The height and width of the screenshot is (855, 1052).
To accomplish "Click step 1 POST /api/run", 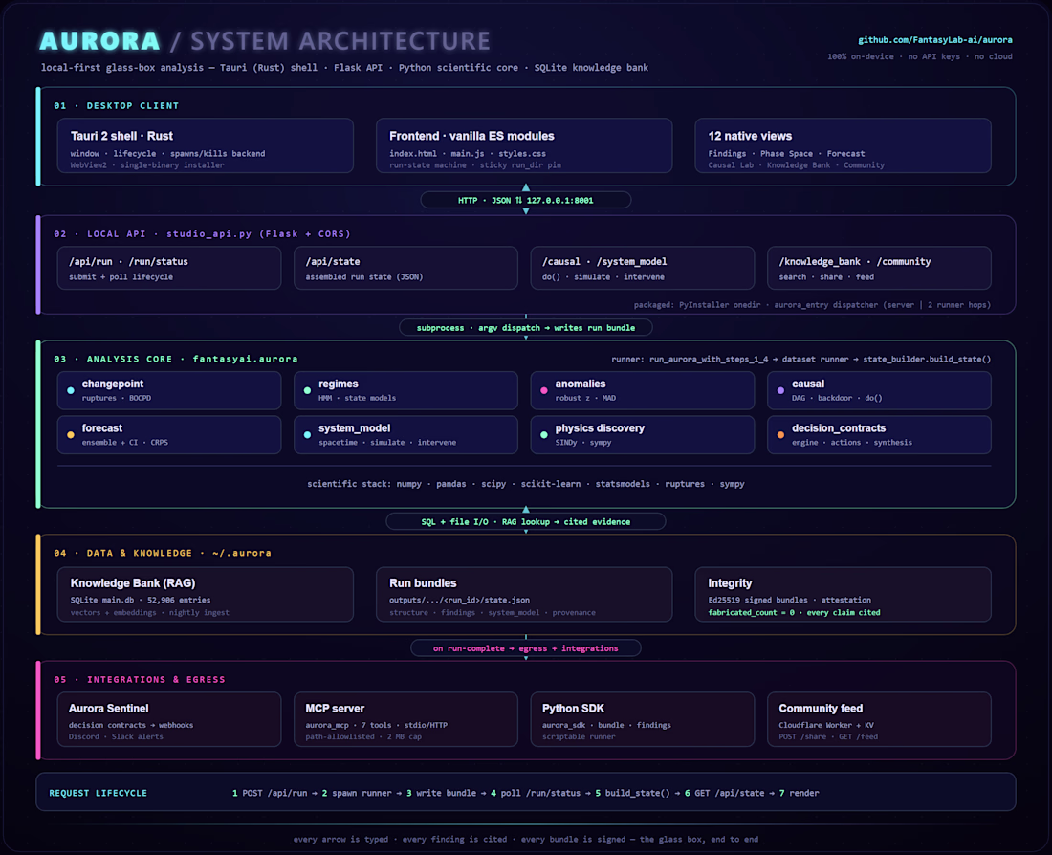I will pyautogui.click(x=271, y=793).
